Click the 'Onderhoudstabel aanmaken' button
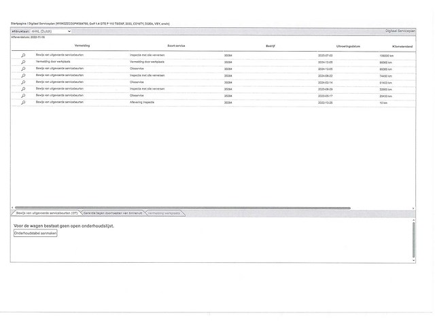This screenshot has width=435, height=326. click(35, 233)
